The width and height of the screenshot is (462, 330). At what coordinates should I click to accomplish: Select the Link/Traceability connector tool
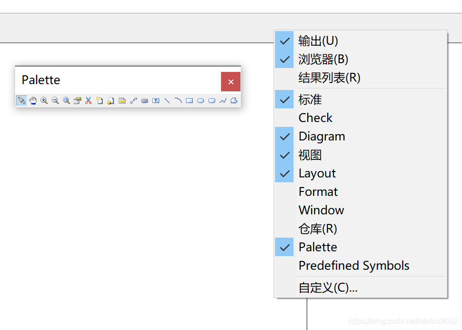(x=133, y=101)
